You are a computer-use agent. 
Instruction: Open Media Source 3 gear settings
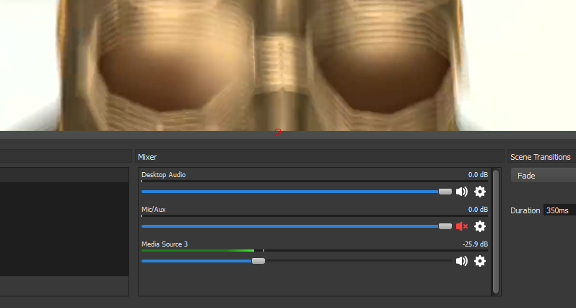point(480,261)
